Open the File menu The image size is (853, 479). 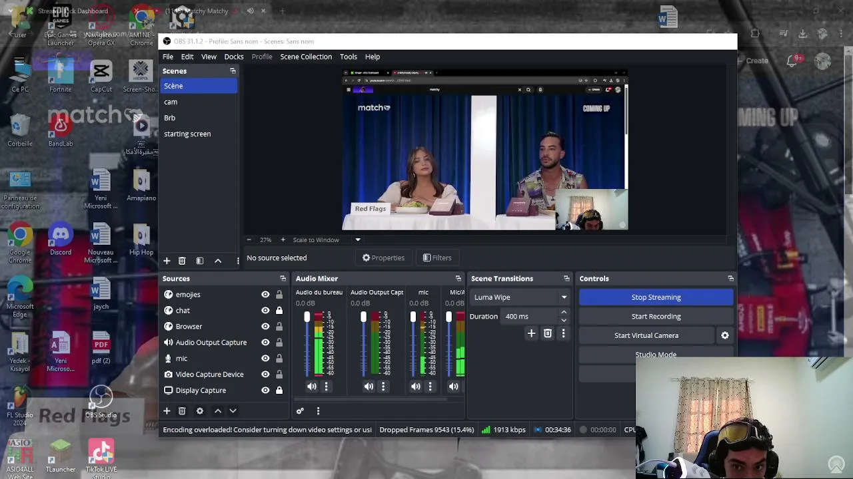coord(168,57)
